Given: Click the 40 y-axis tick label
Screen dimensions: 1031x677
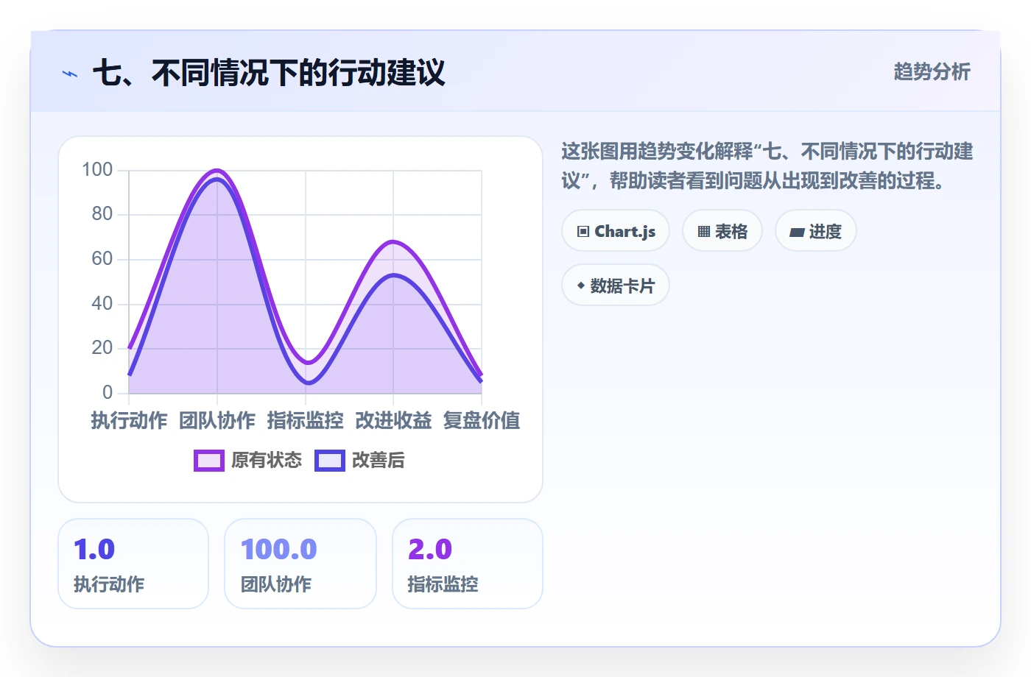Looking at the screenshot, I should [x=102, y=303].
